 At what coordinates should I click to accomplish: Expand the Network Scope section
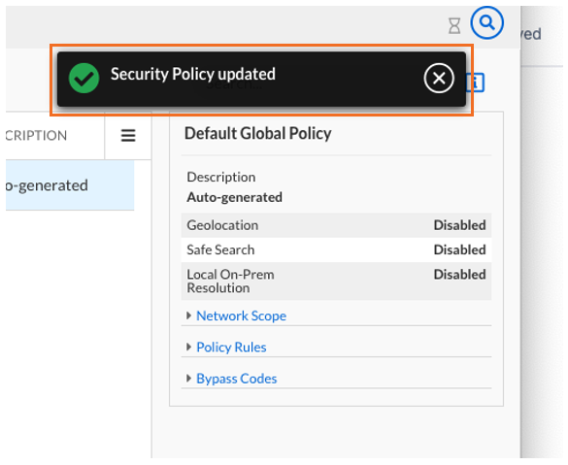coord(241,316)
